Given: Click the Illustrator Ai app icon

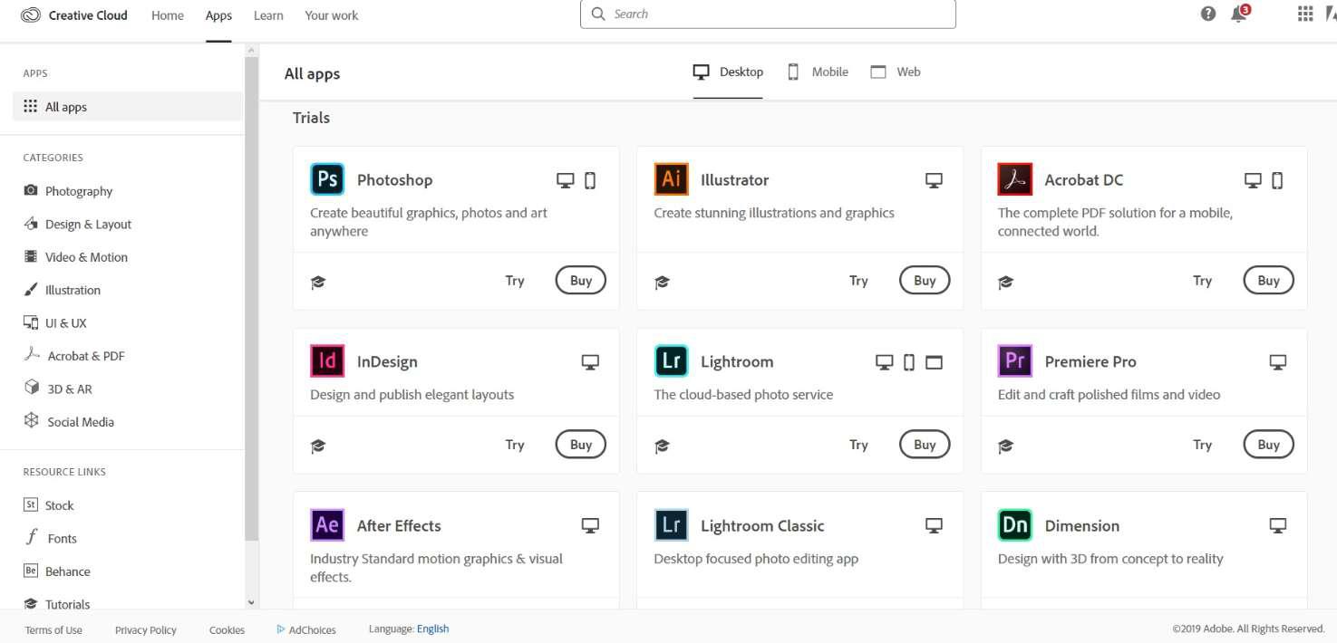Looking at the screenshot, I should (x=671, y=179).
